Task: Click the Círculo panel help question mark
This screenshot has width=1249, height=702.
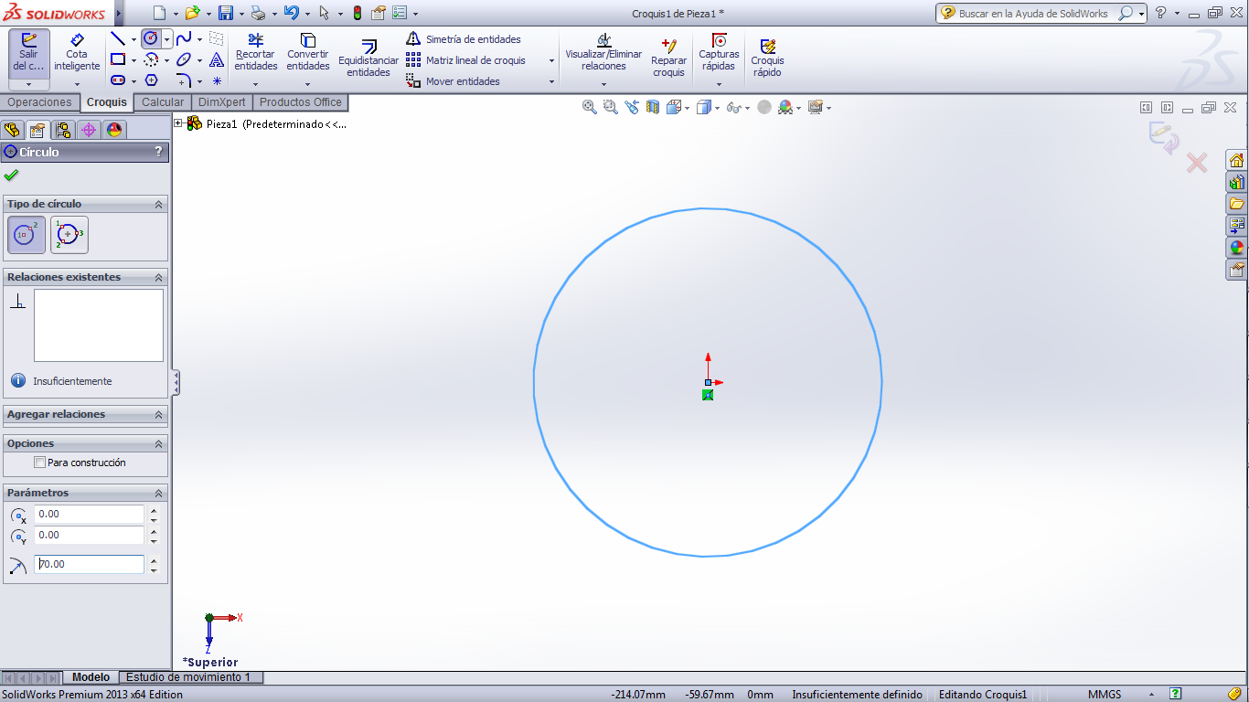Action: pyautogui.click(x=158, y=152)
